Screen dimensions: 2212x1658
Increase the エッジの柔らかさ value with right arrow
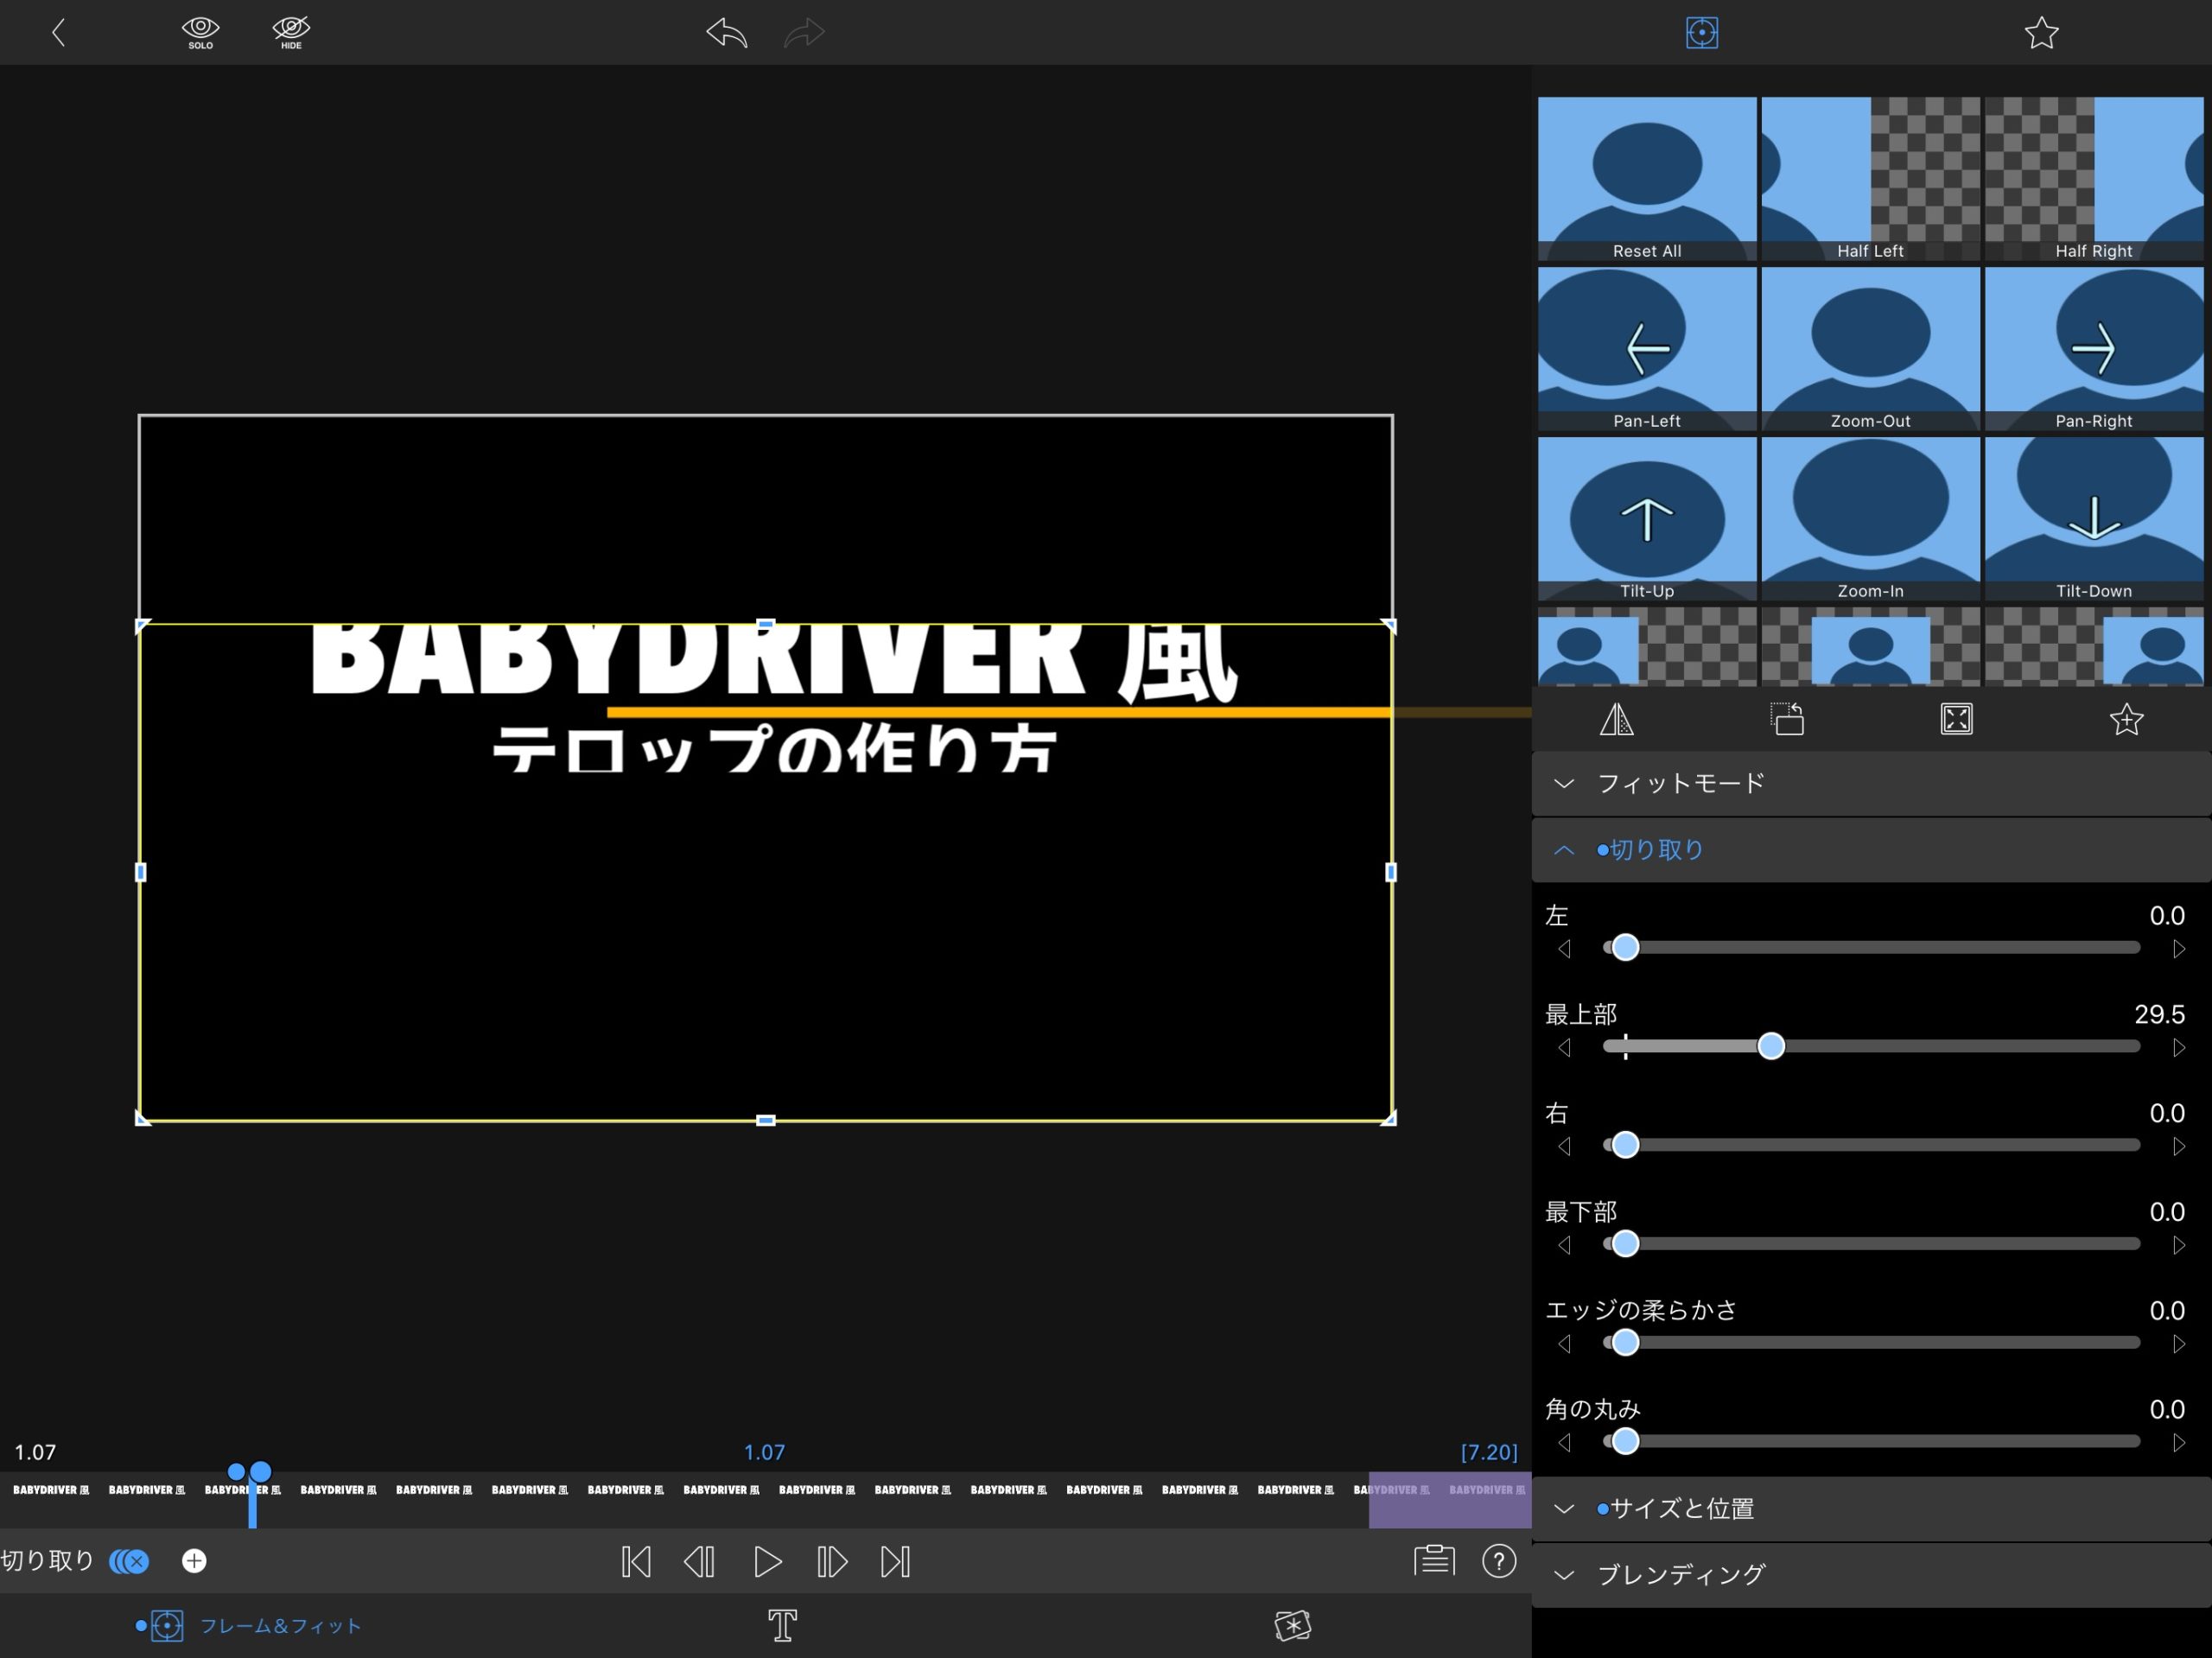point(2178,1344)
